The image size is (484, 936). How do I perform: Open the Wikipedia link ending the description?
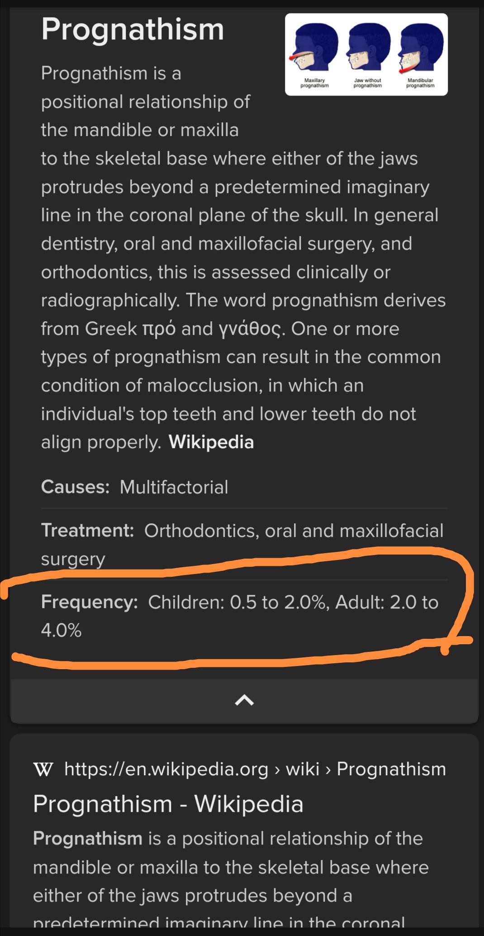[211, 442]
